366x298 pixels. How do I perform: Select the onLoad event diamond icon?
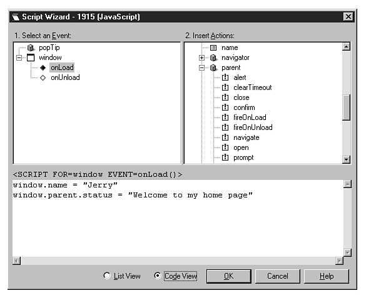pyautogui.click(x=43, y=67)
